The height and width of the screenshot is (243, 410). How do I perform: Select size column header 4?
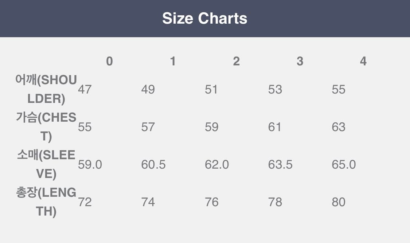pyautogui.click(x=363, y=61)
